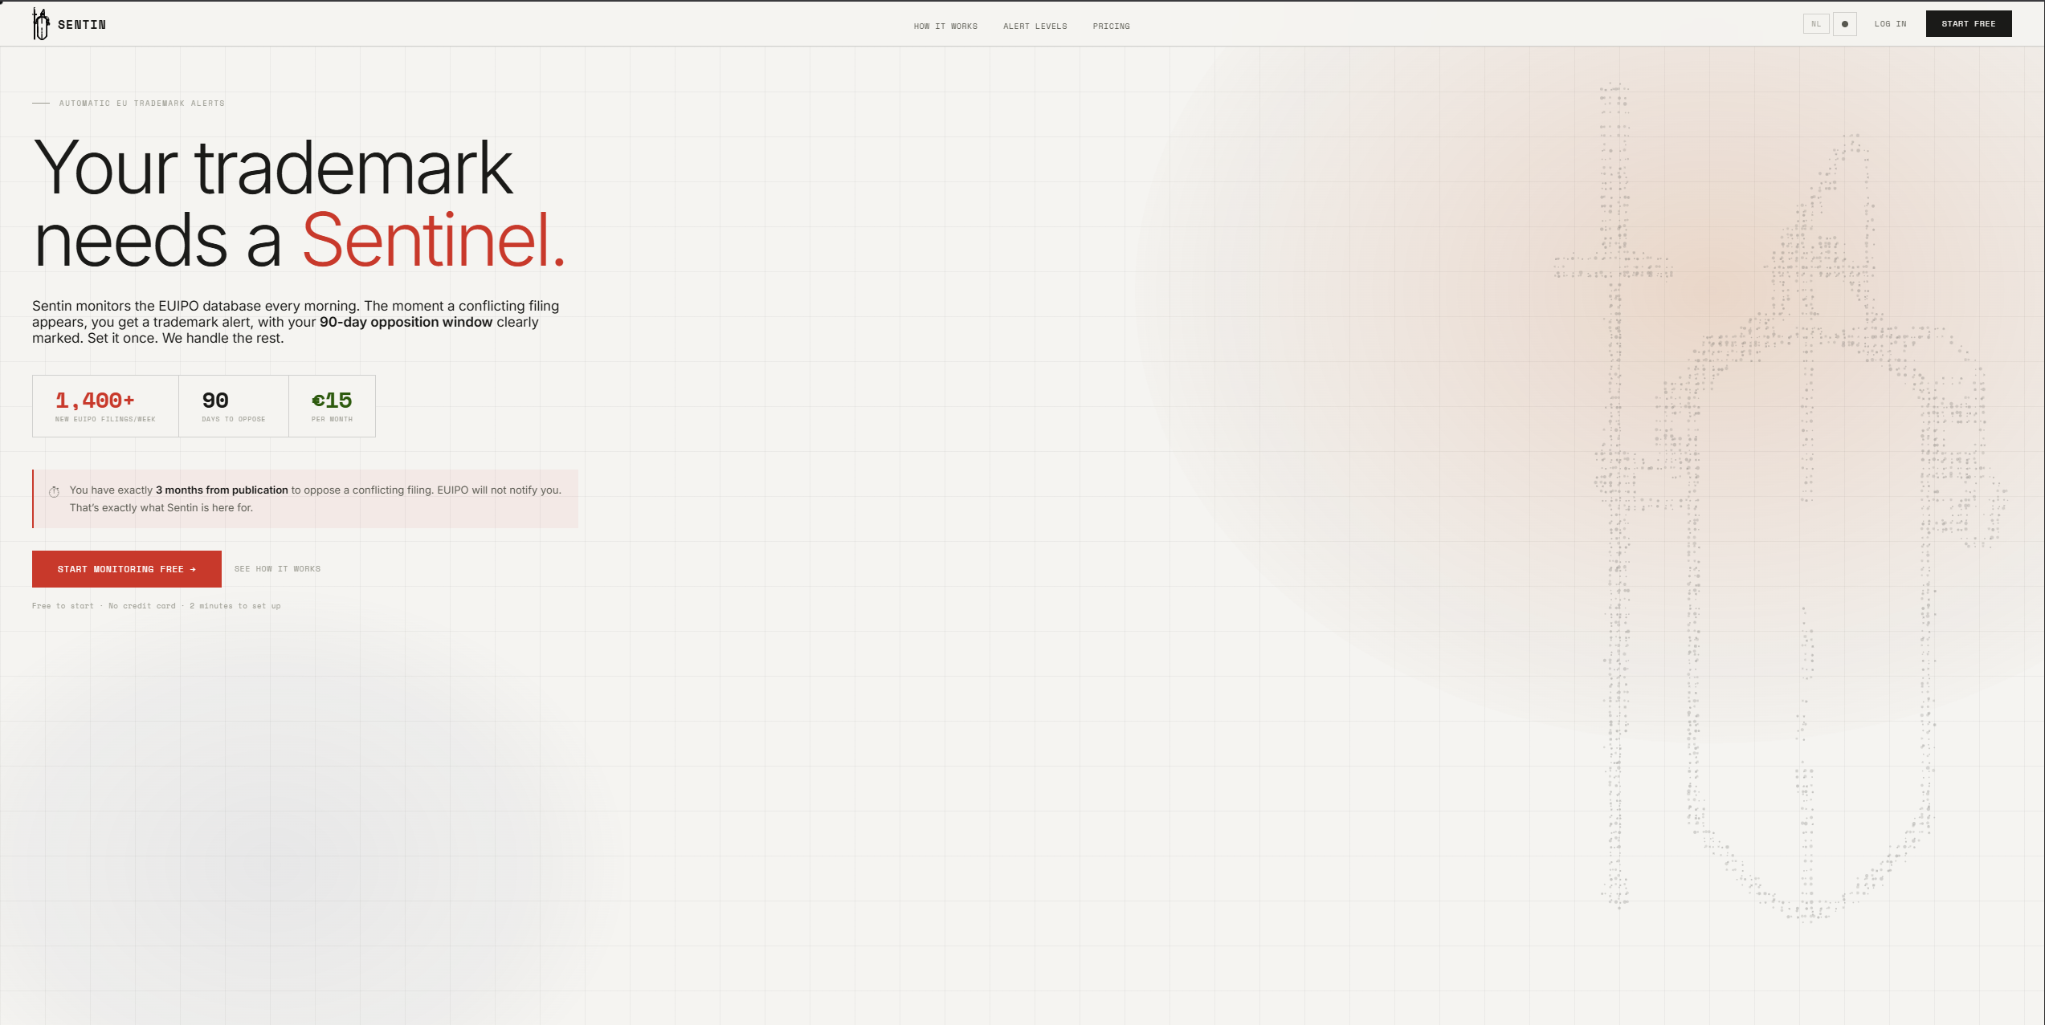Open the How It Works nav item
The height and width of the screenshot is (1025, 2045).
[945, 26]
